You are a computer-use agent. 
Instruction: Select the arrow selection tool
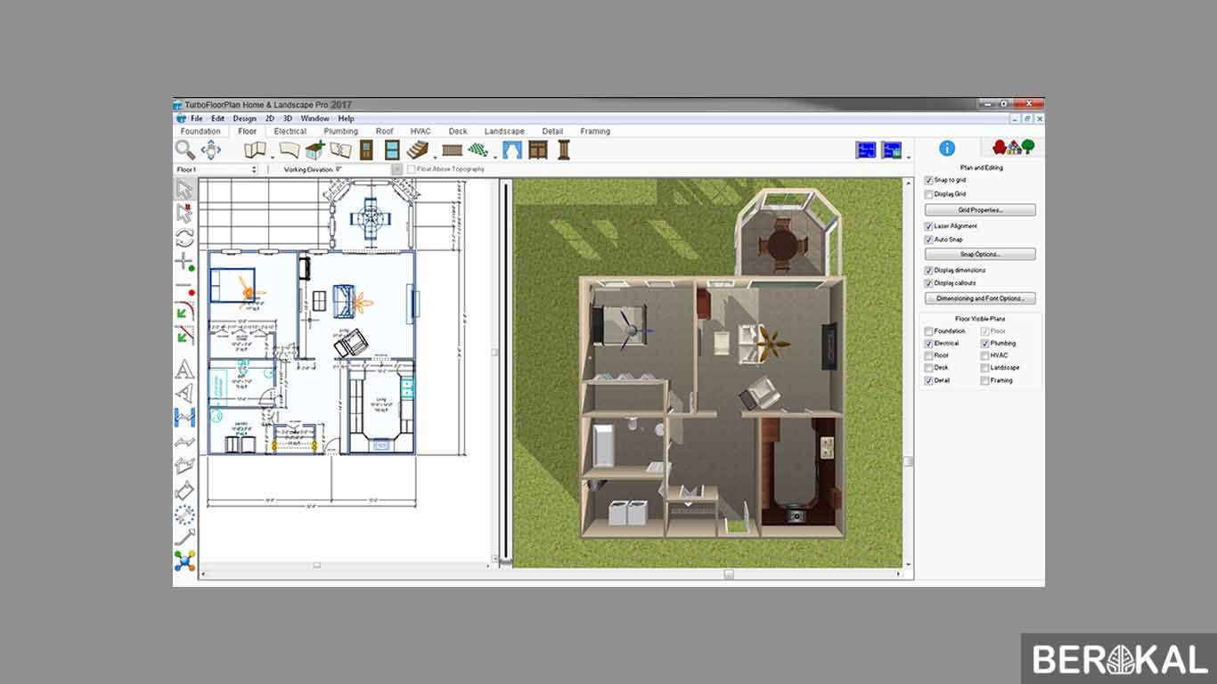[x=184, y=187]
